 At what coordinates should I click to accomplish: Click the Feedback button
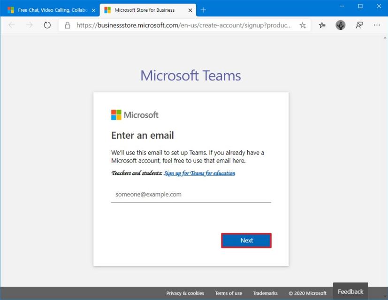[350, 291]
